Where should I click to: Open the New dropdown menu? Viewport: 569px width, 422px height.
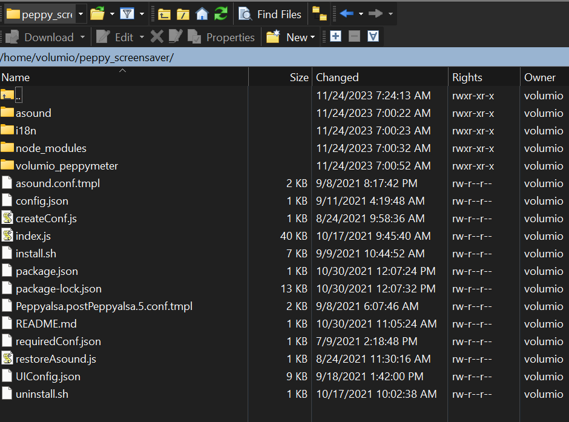point(291,37)
